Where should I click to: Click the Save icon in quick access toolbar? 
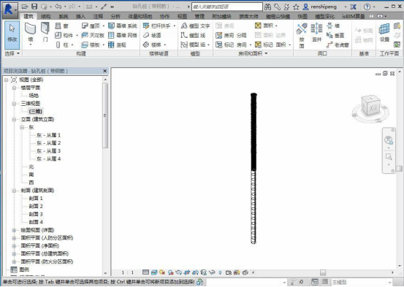pos(34,7)
